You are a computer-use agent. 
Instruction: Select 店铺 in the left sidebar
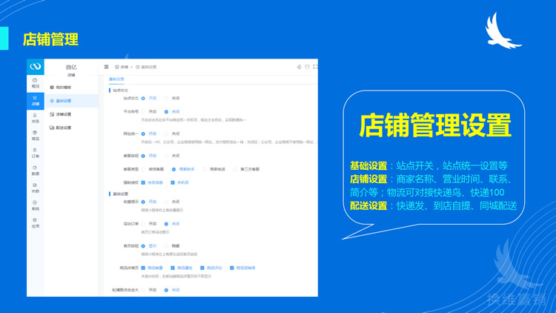pyautogui.click(x=36, y=101)
